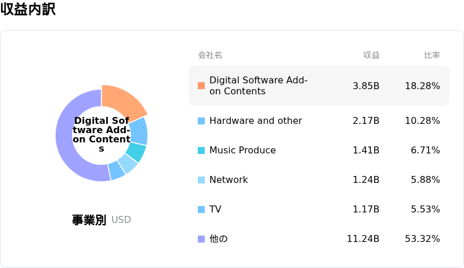This screenshot has width=464, height=268.
Task: Select the Network row label
Action: 229,179
